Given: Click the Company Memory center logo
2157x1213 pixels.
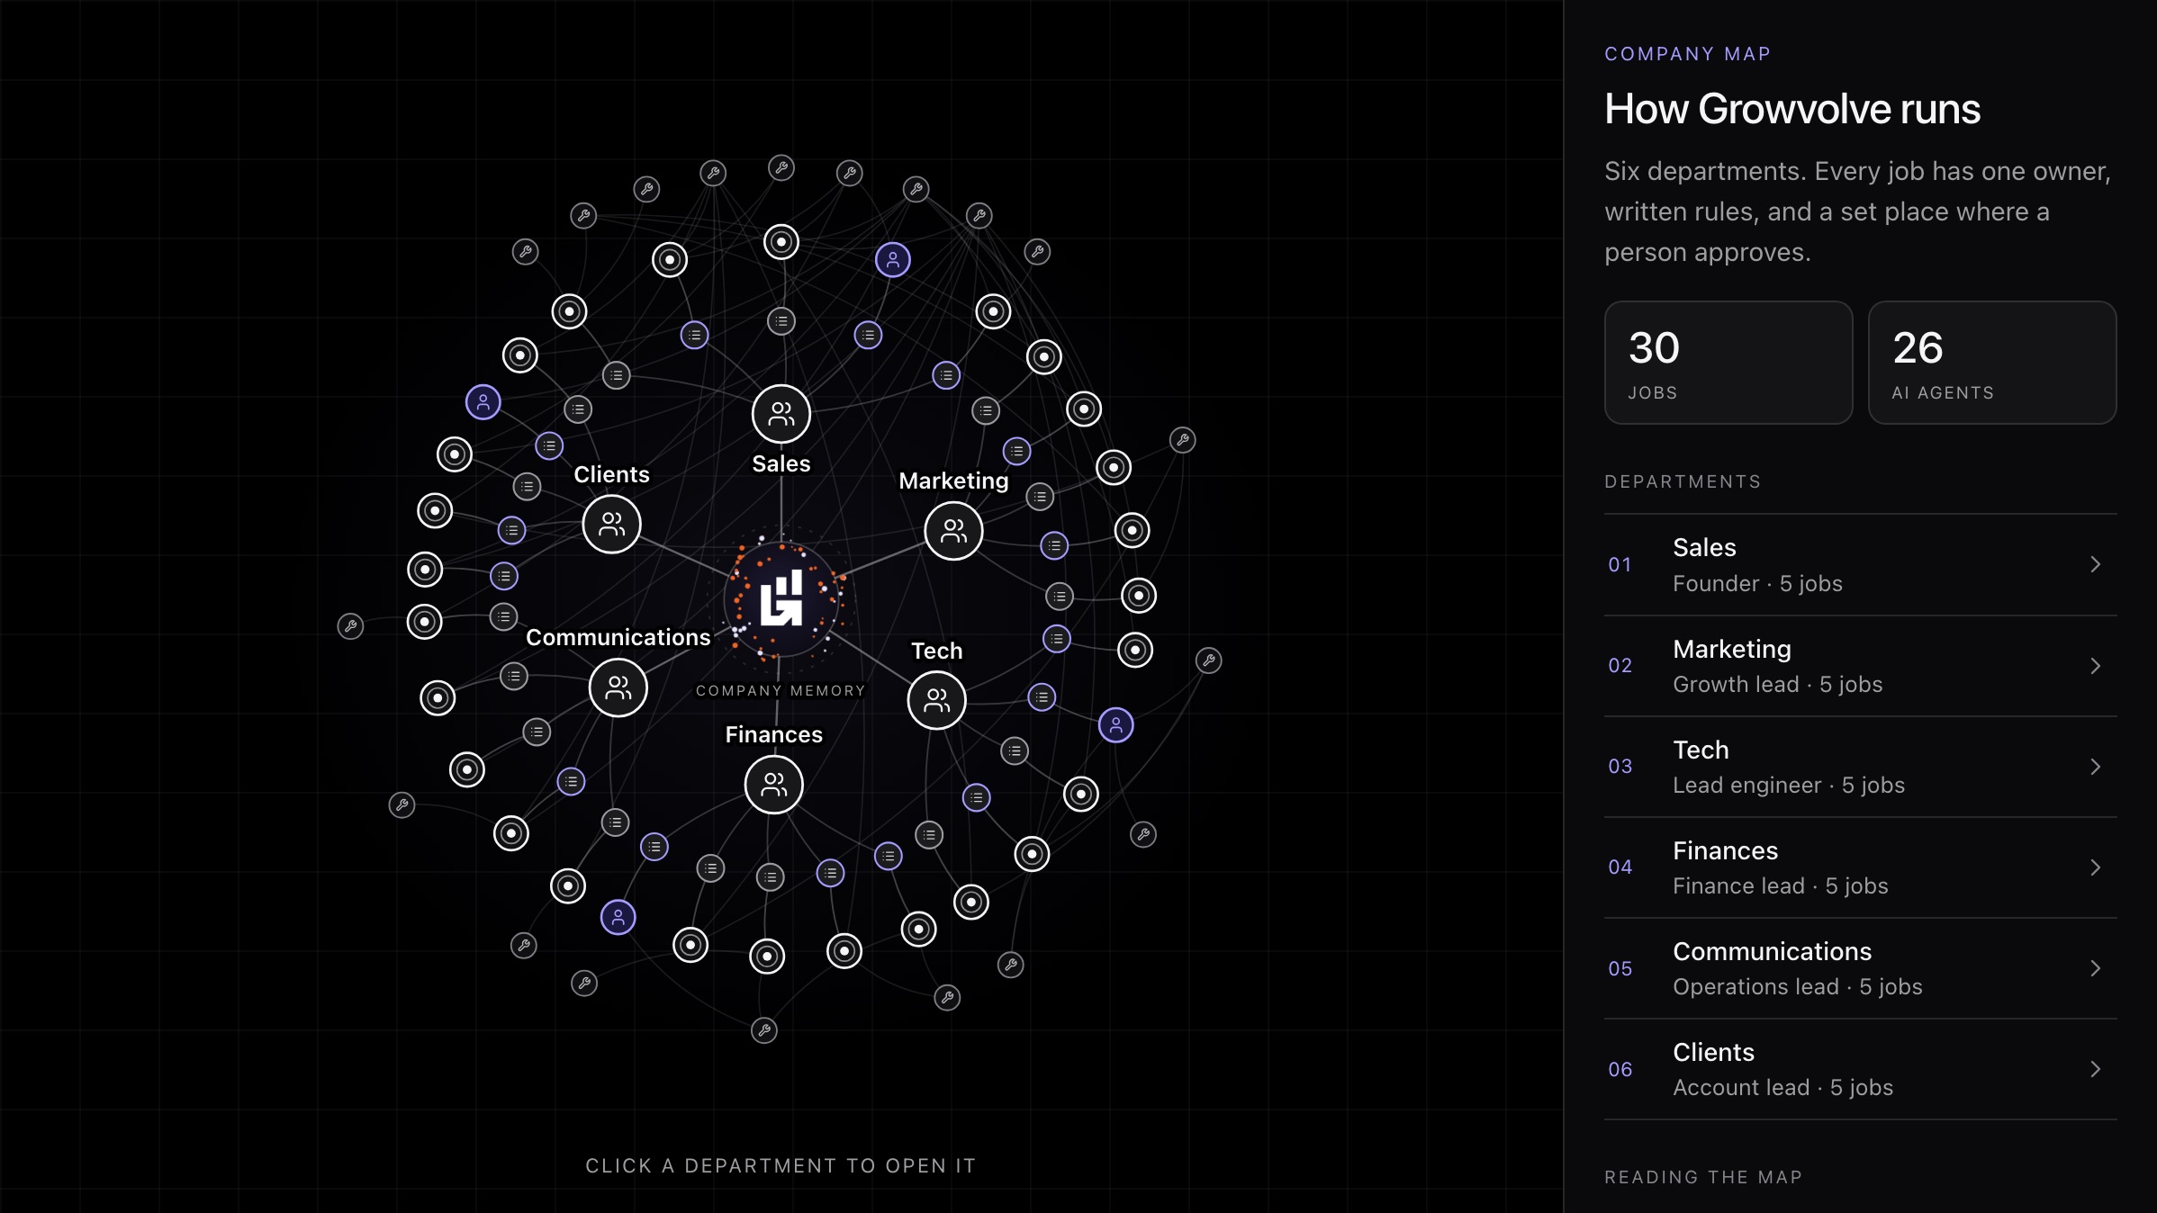Looking at the screenshot, I should 781,598.
